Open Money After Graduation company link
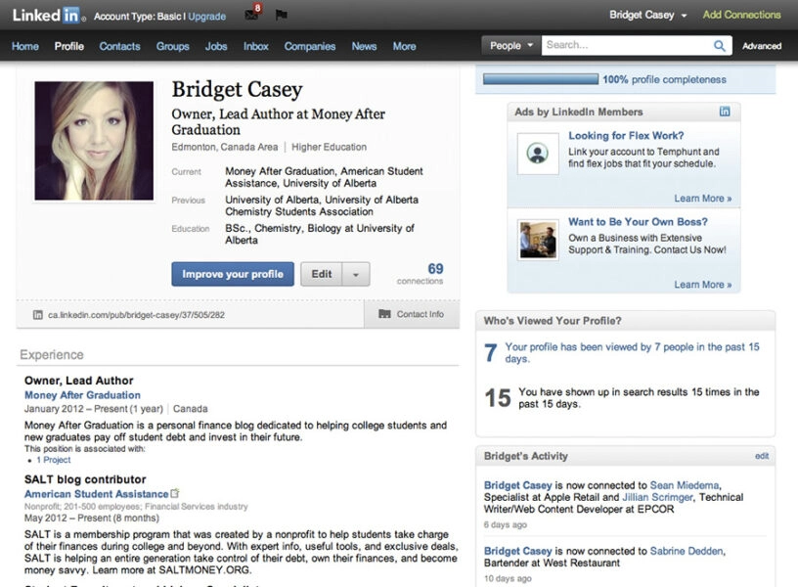The image size is (798, 587). pos(82,395)
